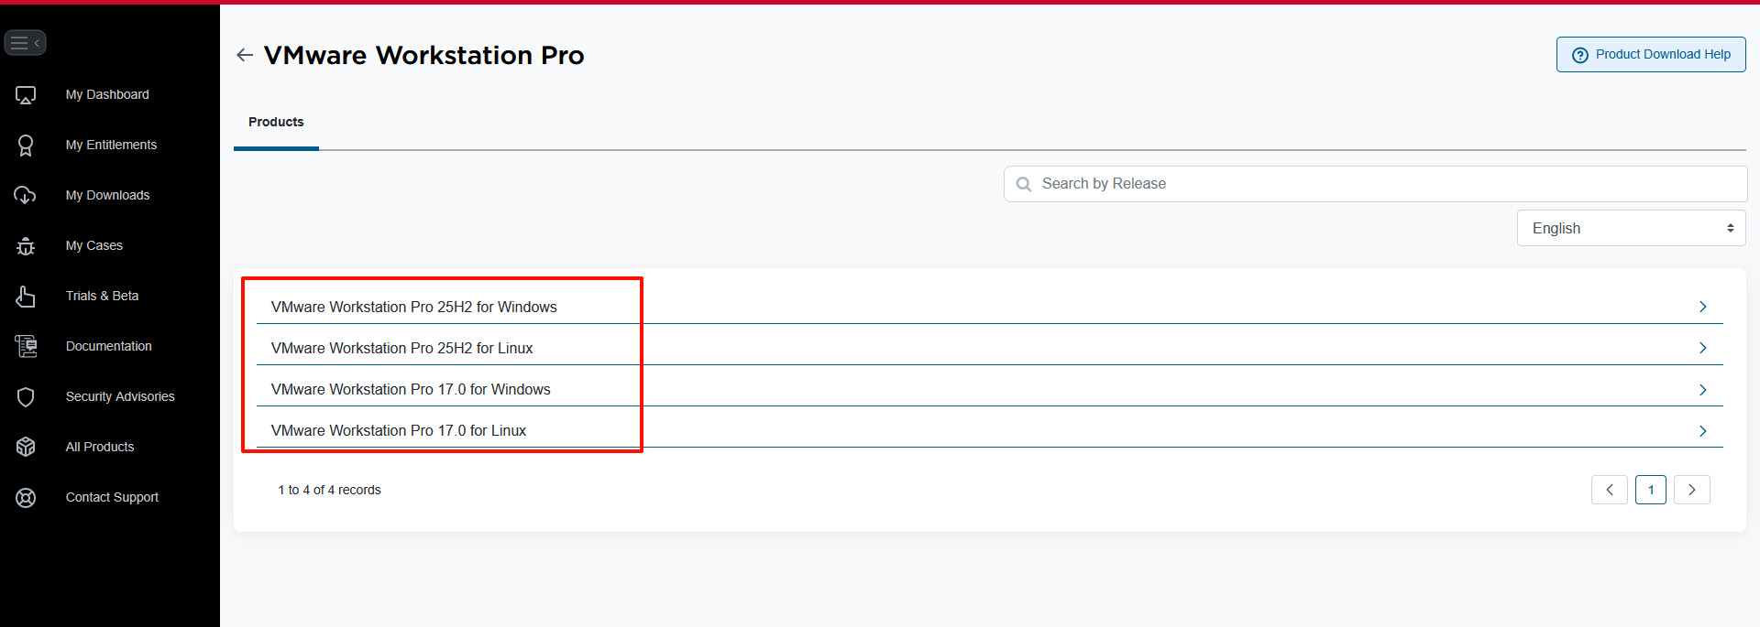The width and height of the screenshot is (1760, 627).
Task: Go to the next page of records
Action: click(x=1692, y=490)
